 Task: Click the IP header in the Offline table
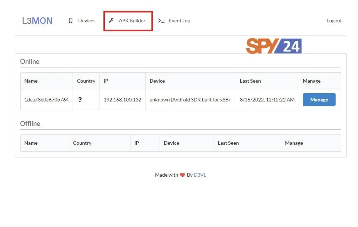(x=137, y=143)
